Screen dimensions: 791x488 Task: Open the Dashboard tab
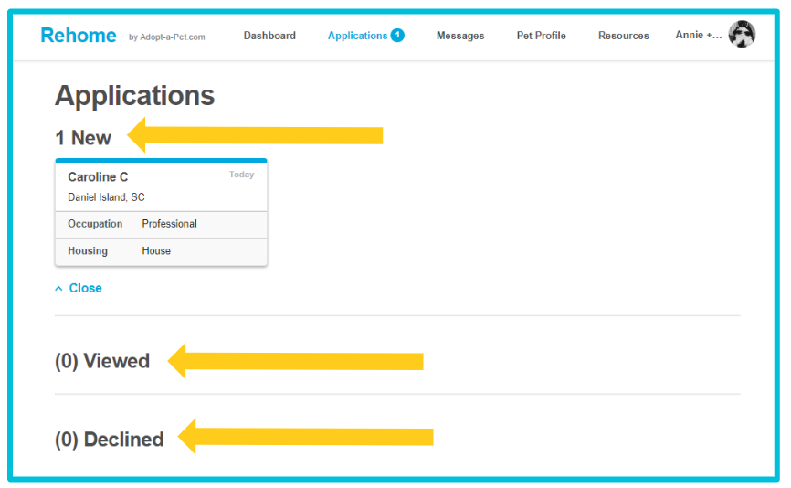pyautogui.click(x=269, y=36)
